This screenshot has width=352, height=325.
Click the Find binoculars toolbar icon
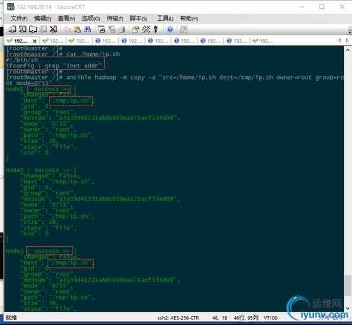point(87,29)
